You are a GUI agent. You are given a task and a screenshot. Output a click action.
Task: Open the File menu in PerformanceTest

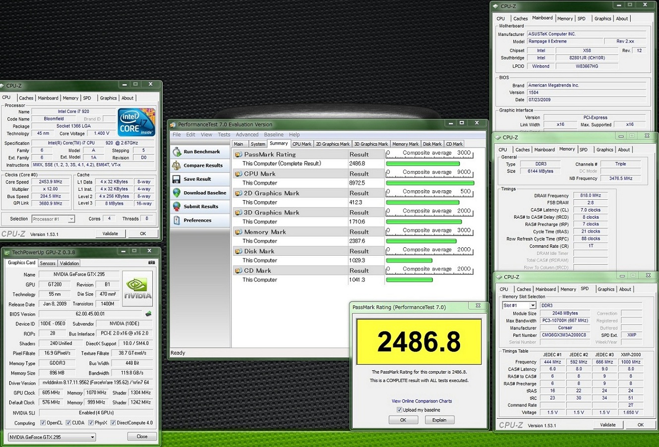click(177, 135)
